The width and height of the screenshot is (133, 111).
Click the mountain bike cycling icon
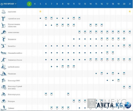point(4,87)
